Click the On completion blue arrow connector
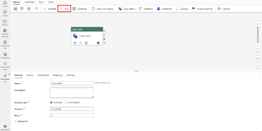 pyautogui.click(x=104, y=43)
